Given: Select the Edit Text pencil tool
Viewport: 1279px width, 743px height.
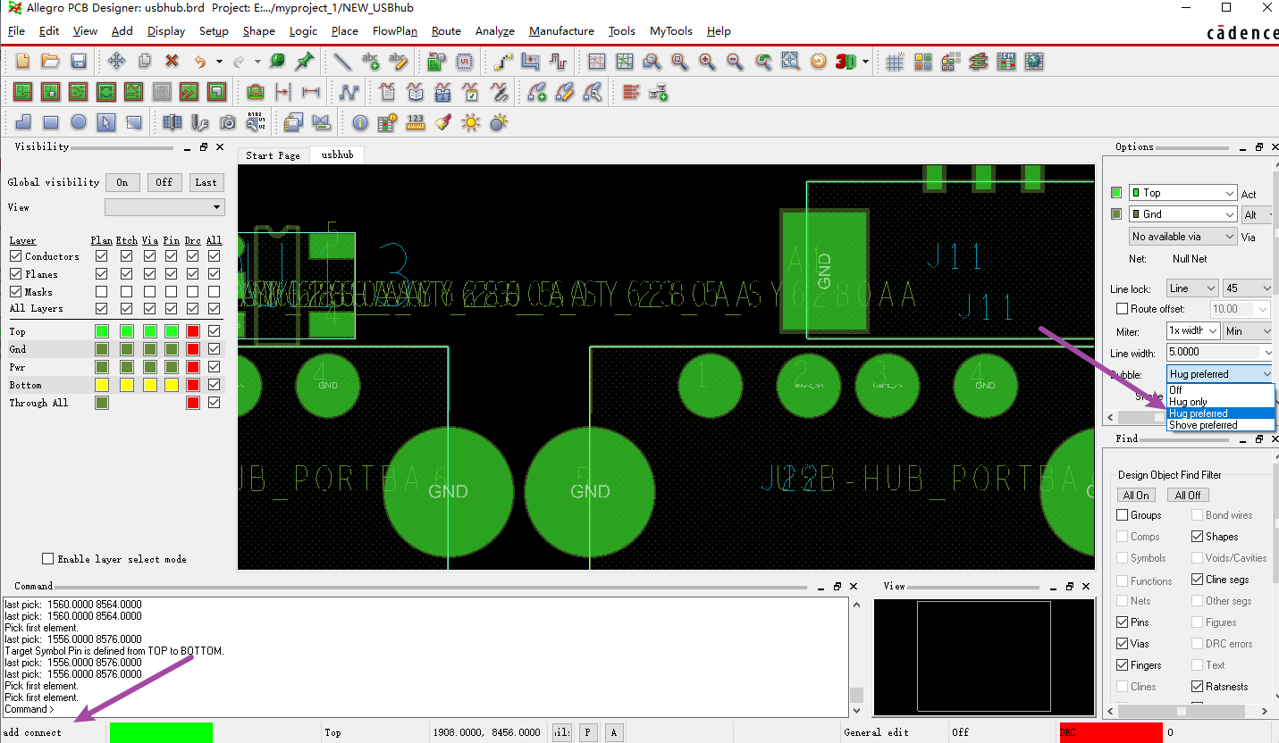Looking at the screenshot, I should click(399, 62).
